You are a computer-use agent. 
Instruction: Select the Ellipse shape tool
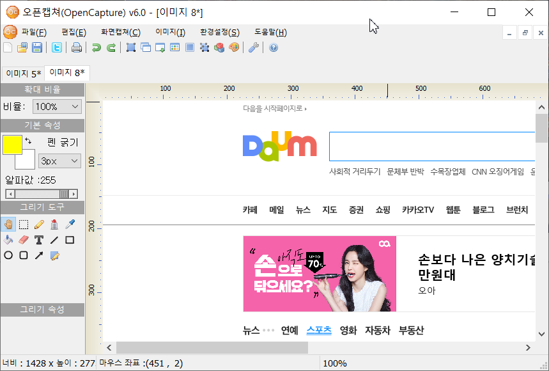pos(8,255)
